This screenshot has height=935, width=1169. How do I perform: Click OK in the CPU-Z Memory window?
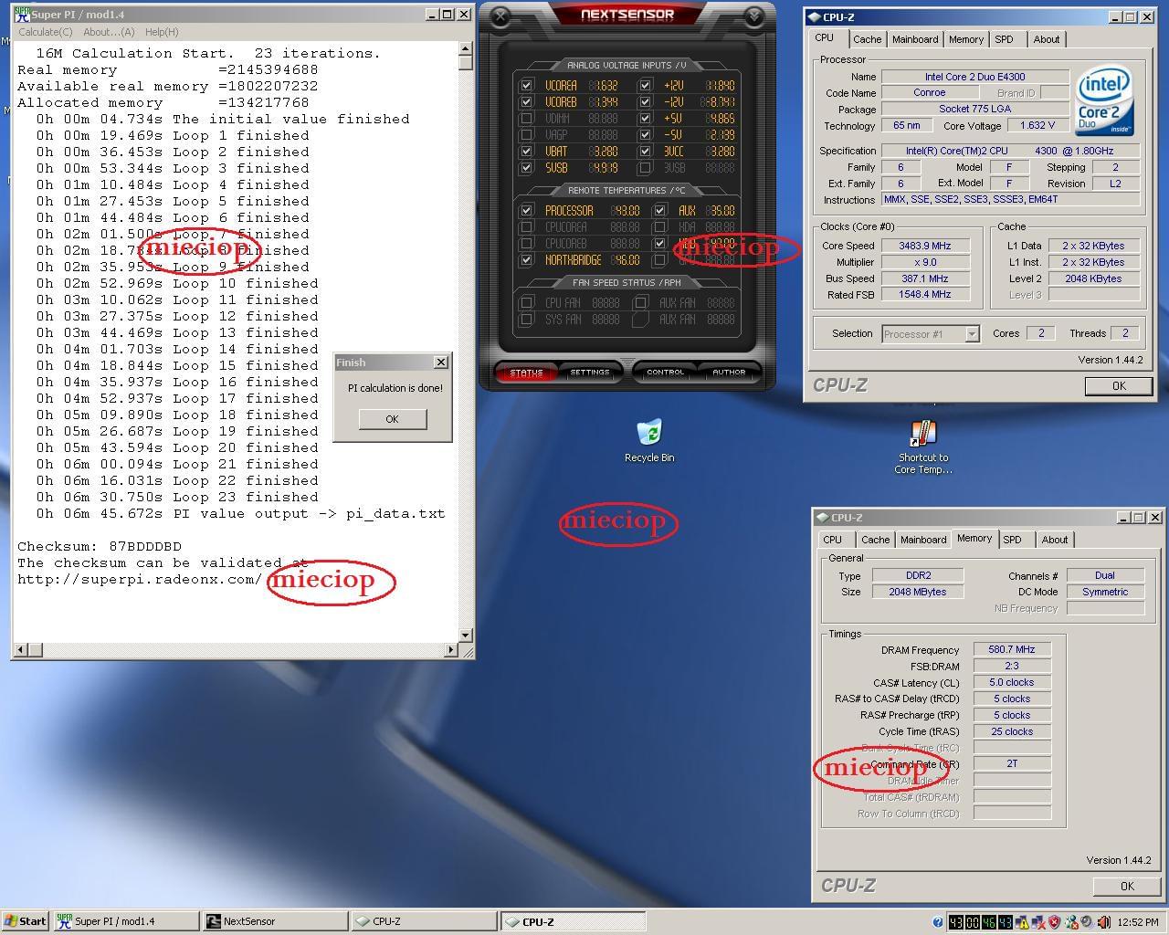[x=1127, y=886]
